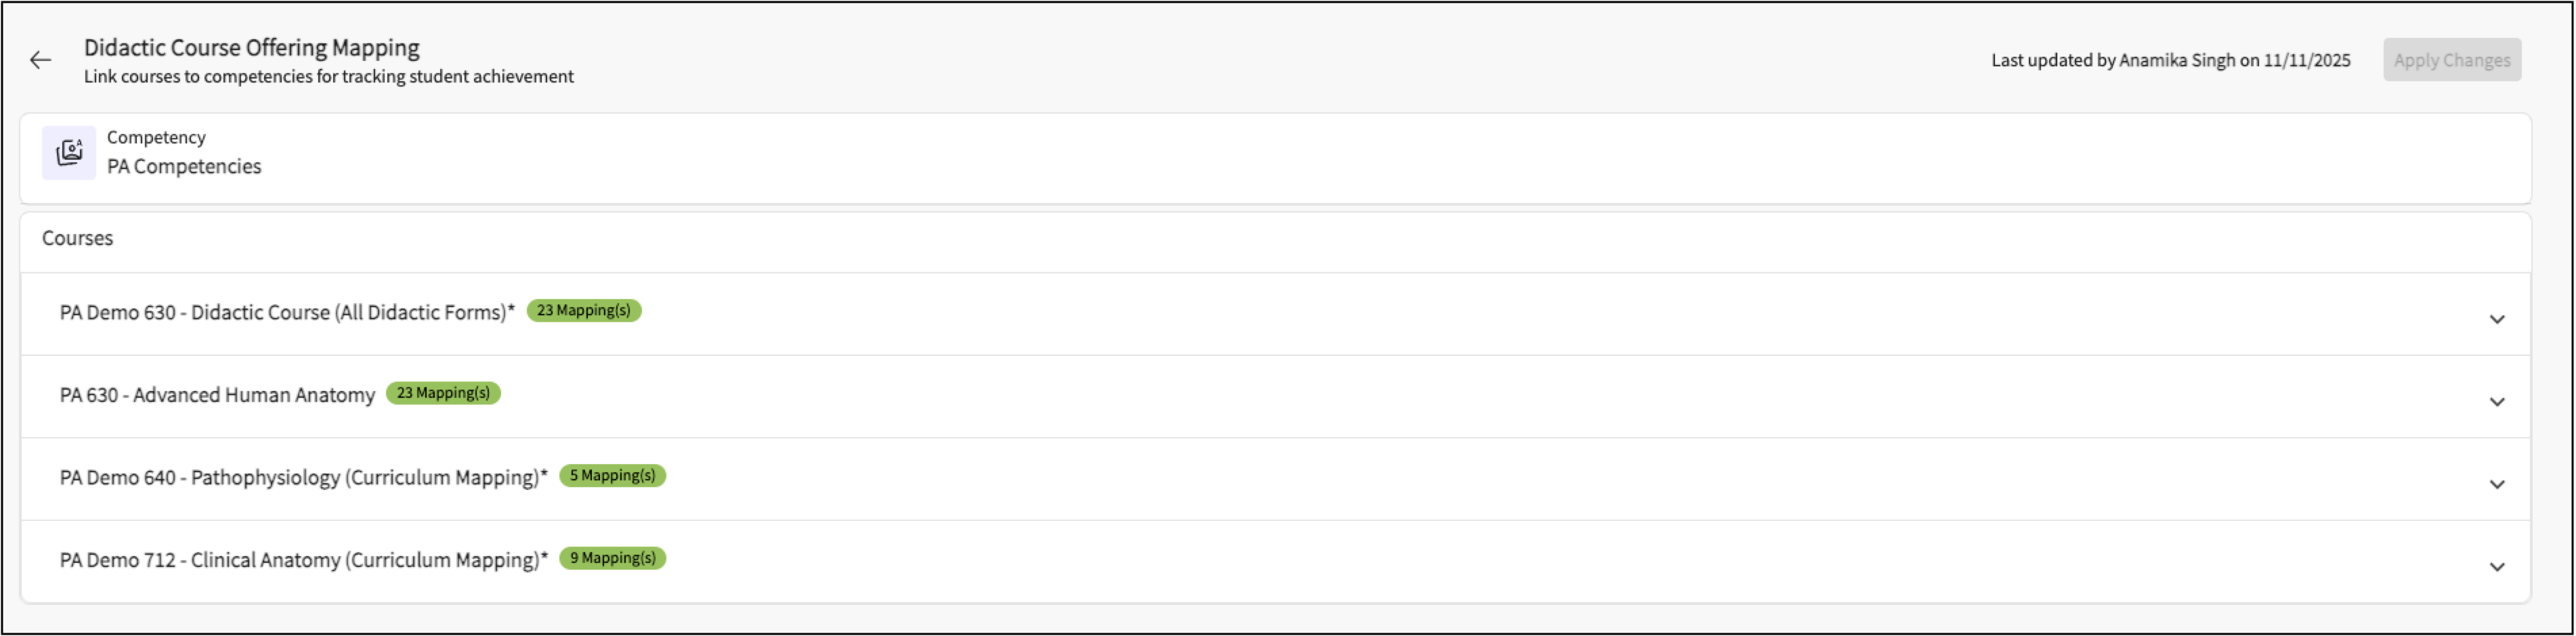Click the PA Competencies name text
Viewport: 2576px width, 636px height.
[184, 166]
